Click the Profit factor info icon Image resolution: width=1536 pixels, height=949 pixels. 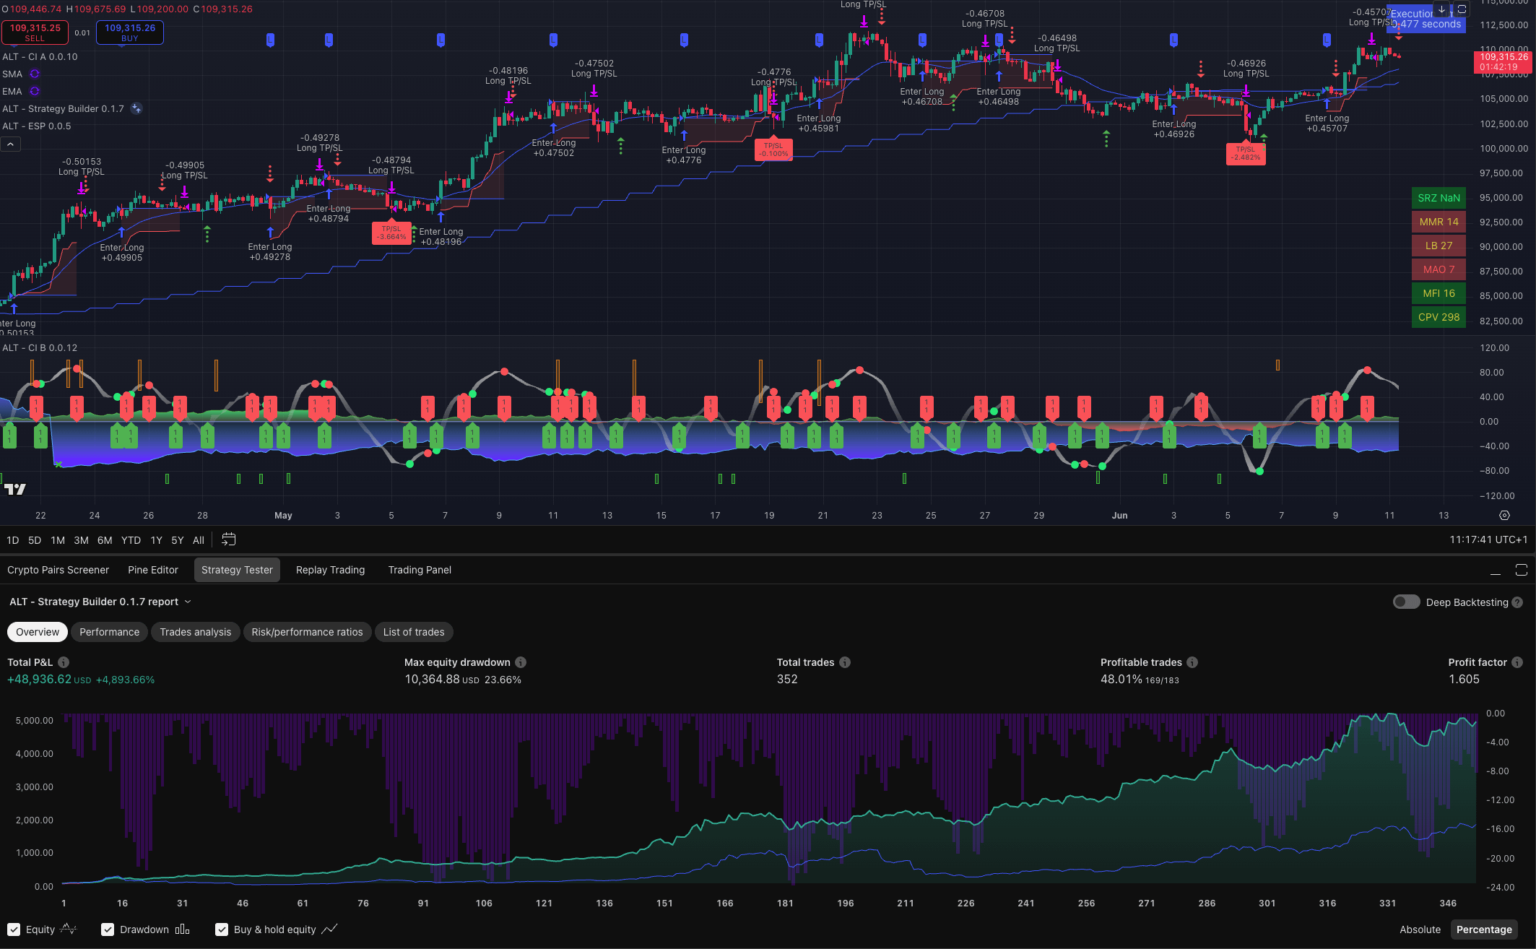[x=1517, y=662]
